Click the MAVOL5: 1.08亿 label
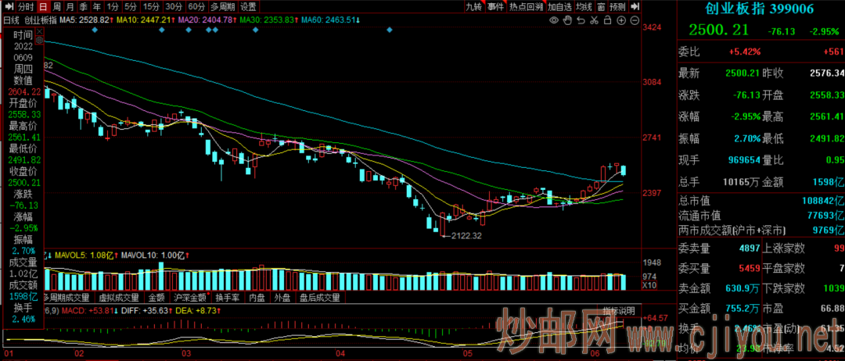The width and height of the screenshot is (845, 361). pos(84,255)
